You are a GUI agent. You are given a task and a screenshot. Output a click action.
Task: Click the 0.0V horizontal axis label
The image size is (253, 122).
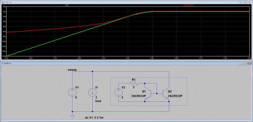(x=128, y=58)
